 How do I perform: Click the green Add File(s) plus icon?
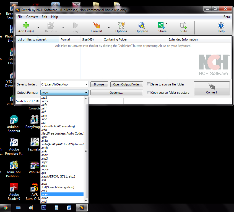click(26, 25)
